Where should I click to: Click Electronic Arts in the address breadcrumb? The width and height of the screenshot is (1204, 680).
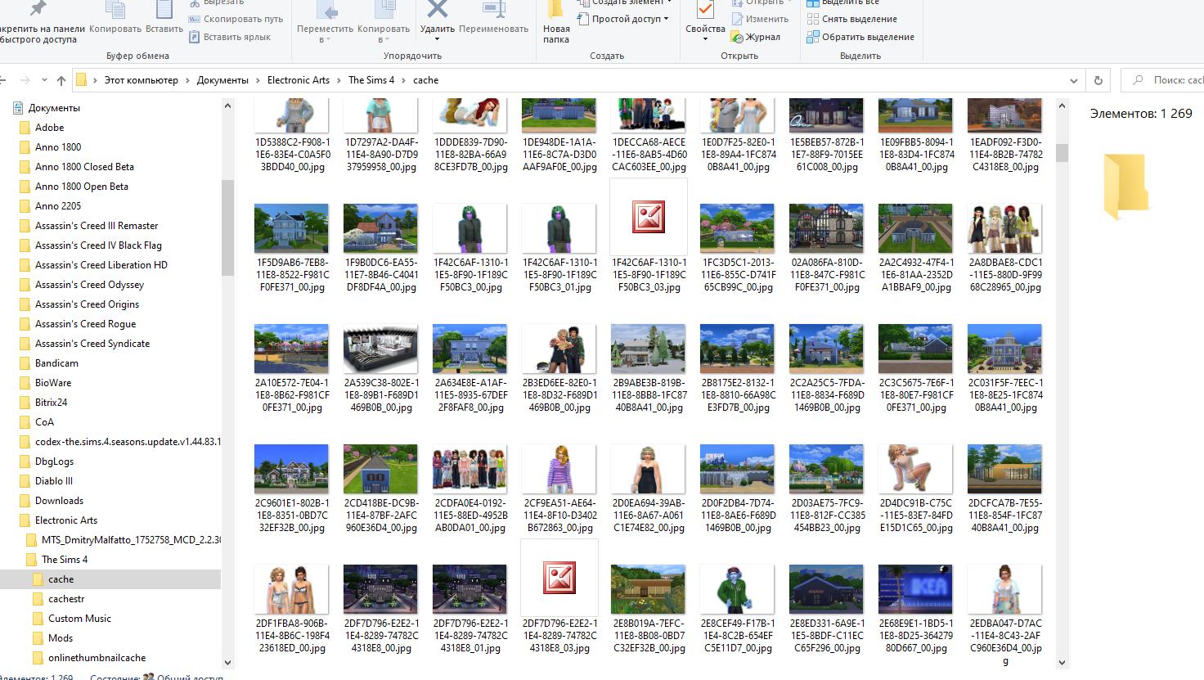click(298, 80)
